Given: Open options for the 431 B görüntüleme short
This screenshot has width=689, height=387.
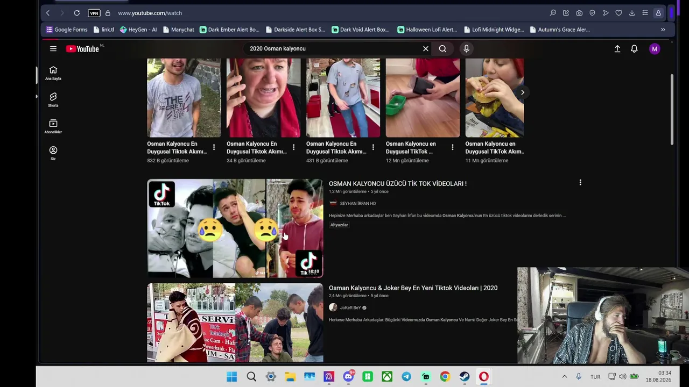Looking at the screenshot, I should [x=373, y=147].
